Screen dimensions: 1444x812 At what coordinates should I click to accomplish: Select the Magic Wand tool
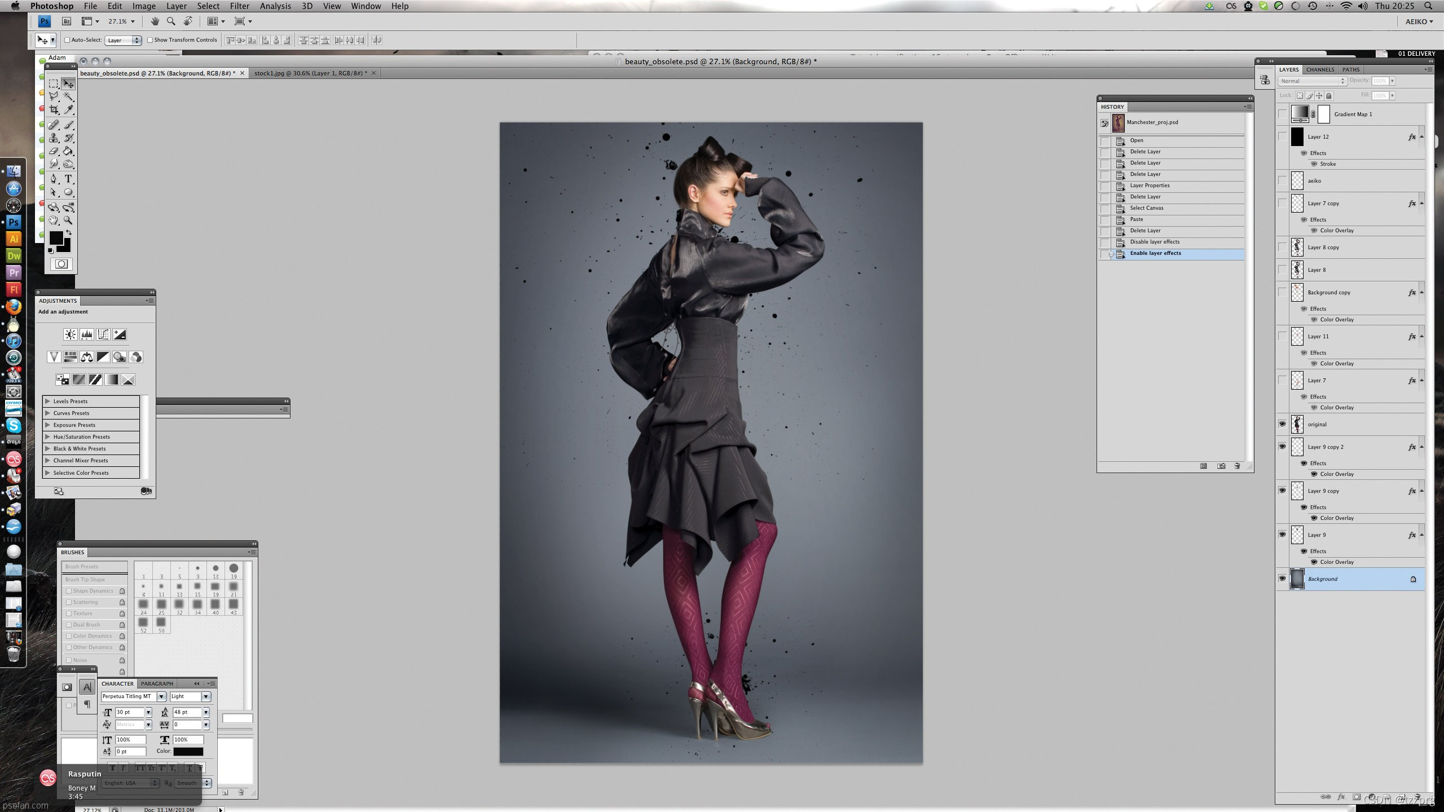[69, 96]
